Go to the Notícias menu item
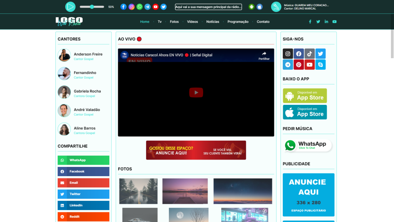 (x=212, y=22)
